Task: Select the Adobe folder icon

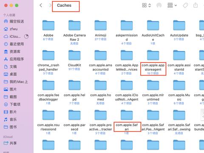Action: tap(48, 25)
